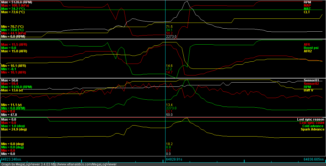Click the CLT legend label
The height and width of the screenshot is (166, 326).
(x=307, y=12)
